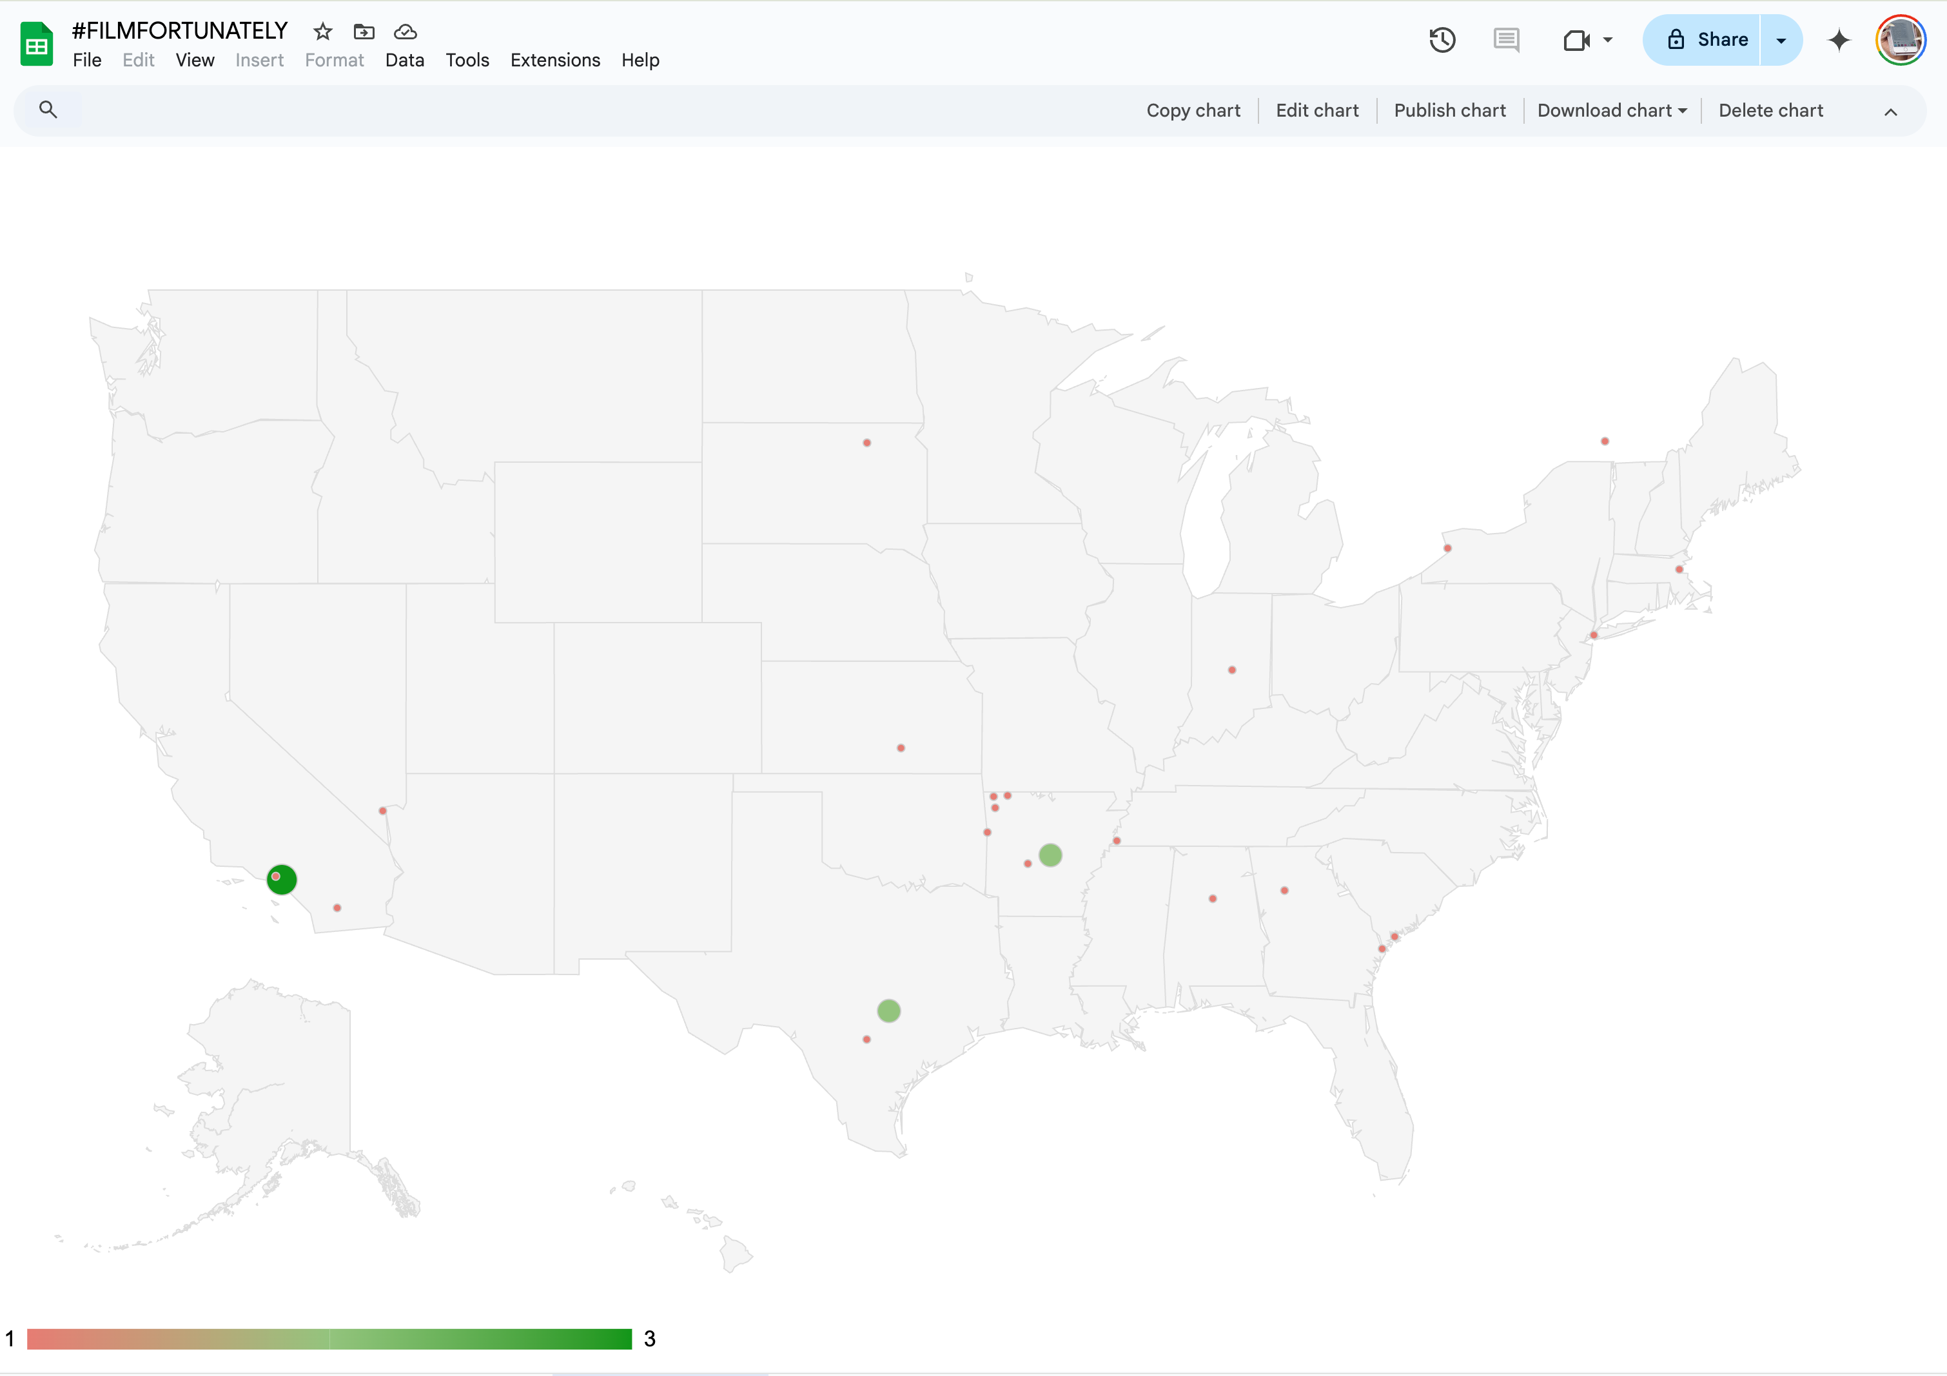
Task: Click the move to folder icon
Action: click(x=364, y=32)
